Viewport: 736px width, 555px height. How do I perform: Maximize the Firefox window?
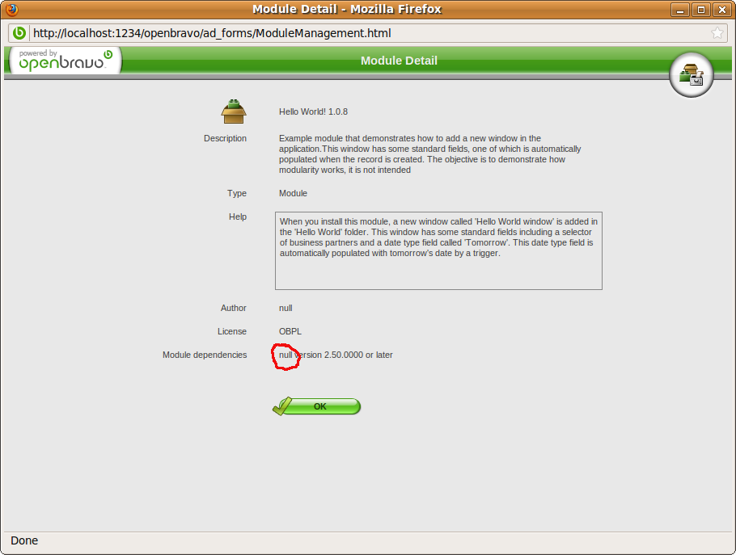701,10
